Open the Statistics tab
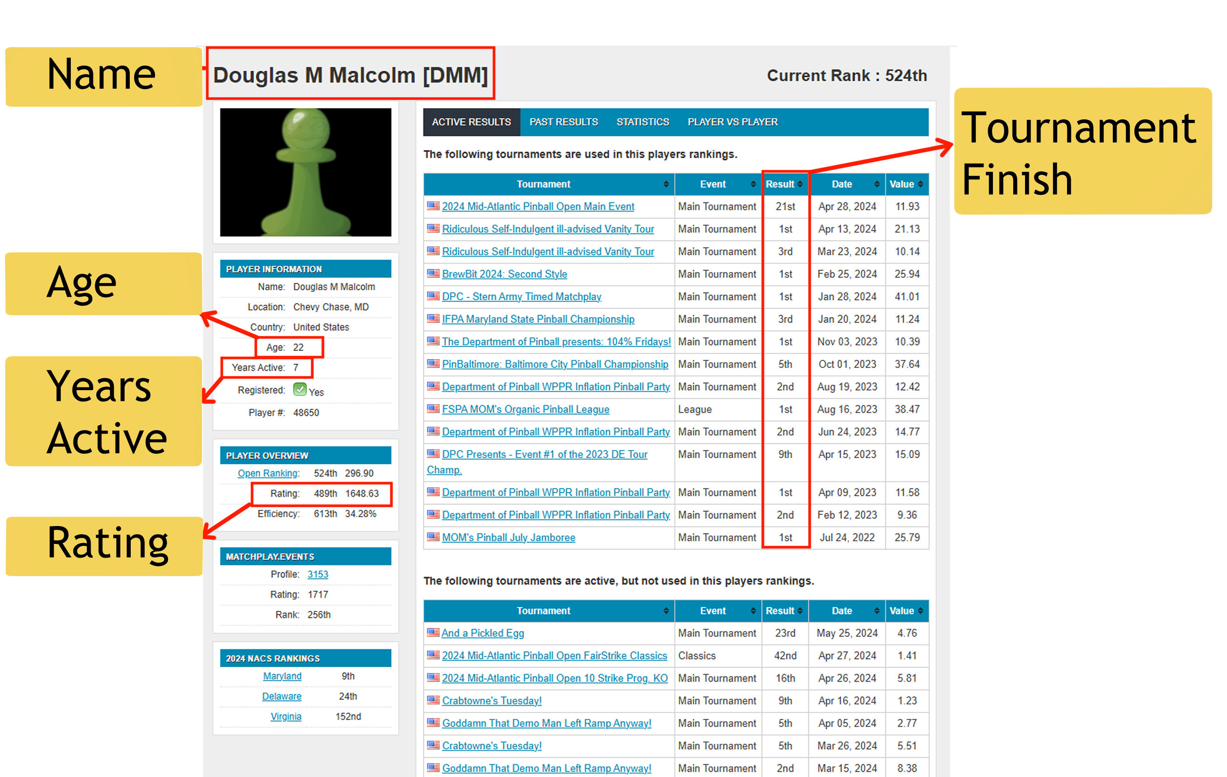 pos(643,122)
